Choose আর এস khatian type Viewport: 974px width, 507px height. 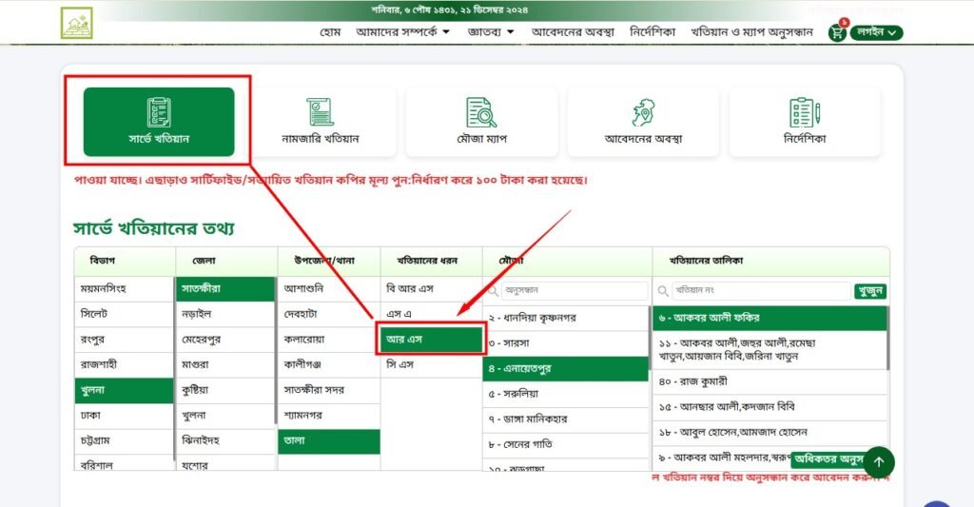point(431,340)
